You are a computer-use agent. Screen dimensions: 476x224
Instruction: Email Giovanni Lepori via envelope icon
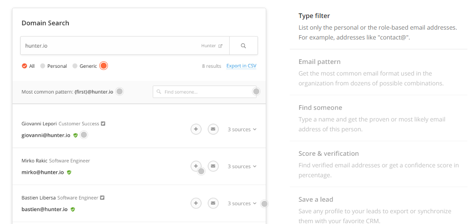(x=213, y=129)
